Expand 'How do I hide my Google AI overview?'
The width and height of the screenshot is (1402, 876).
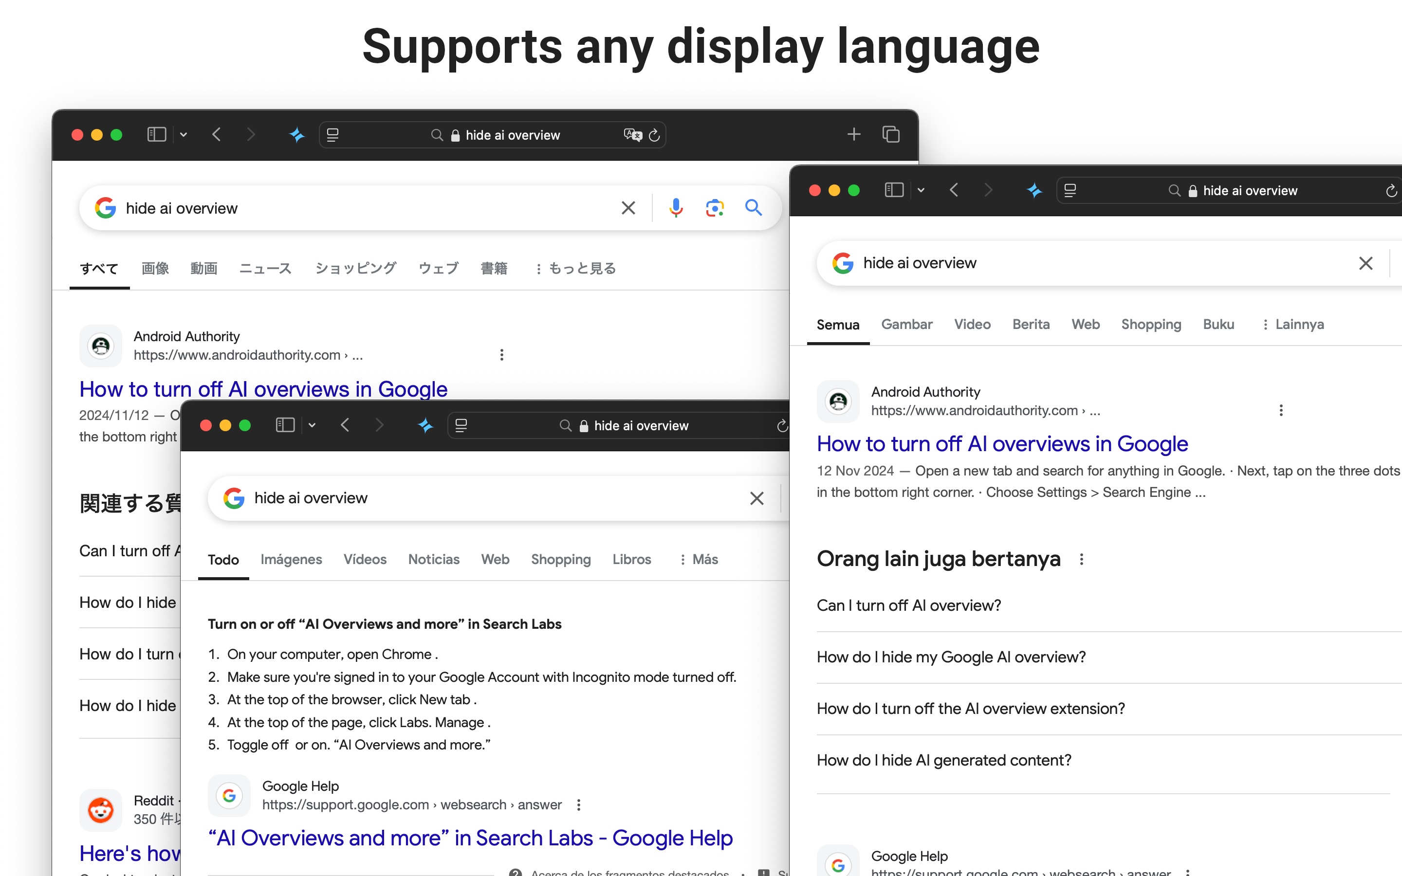click(1109, 657)
